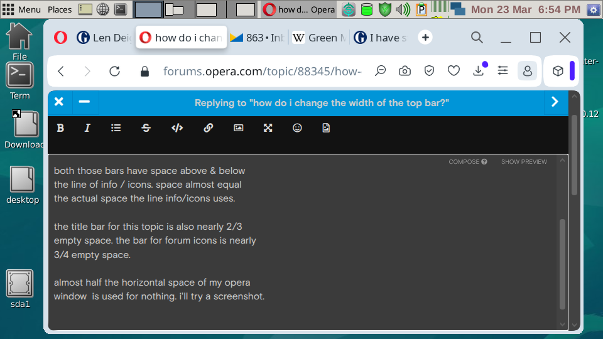
Task: Open the Places menu
Action: [60, 9]
